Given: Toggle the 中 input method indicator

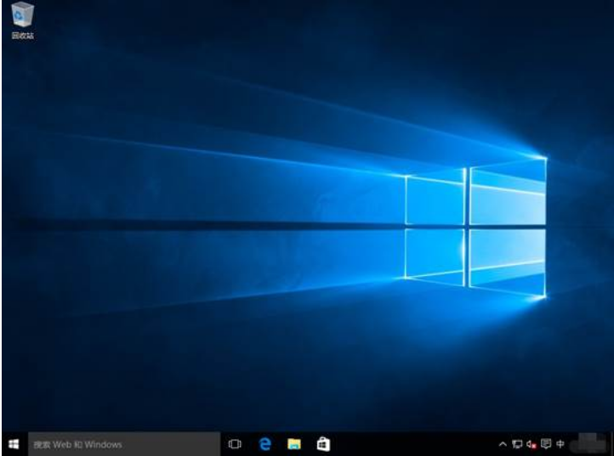Looking at the screenshot, I should pos(560,444).
